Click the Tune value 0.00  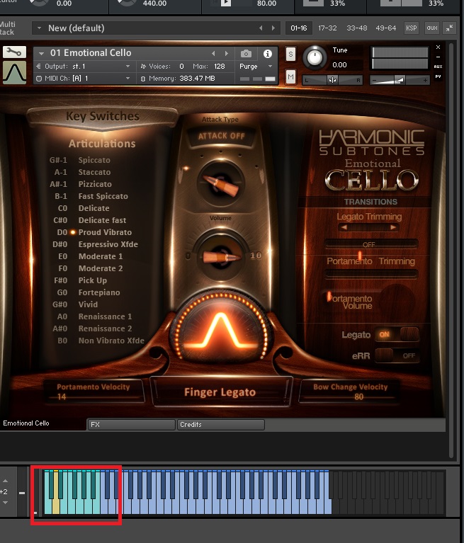point(339,64)
